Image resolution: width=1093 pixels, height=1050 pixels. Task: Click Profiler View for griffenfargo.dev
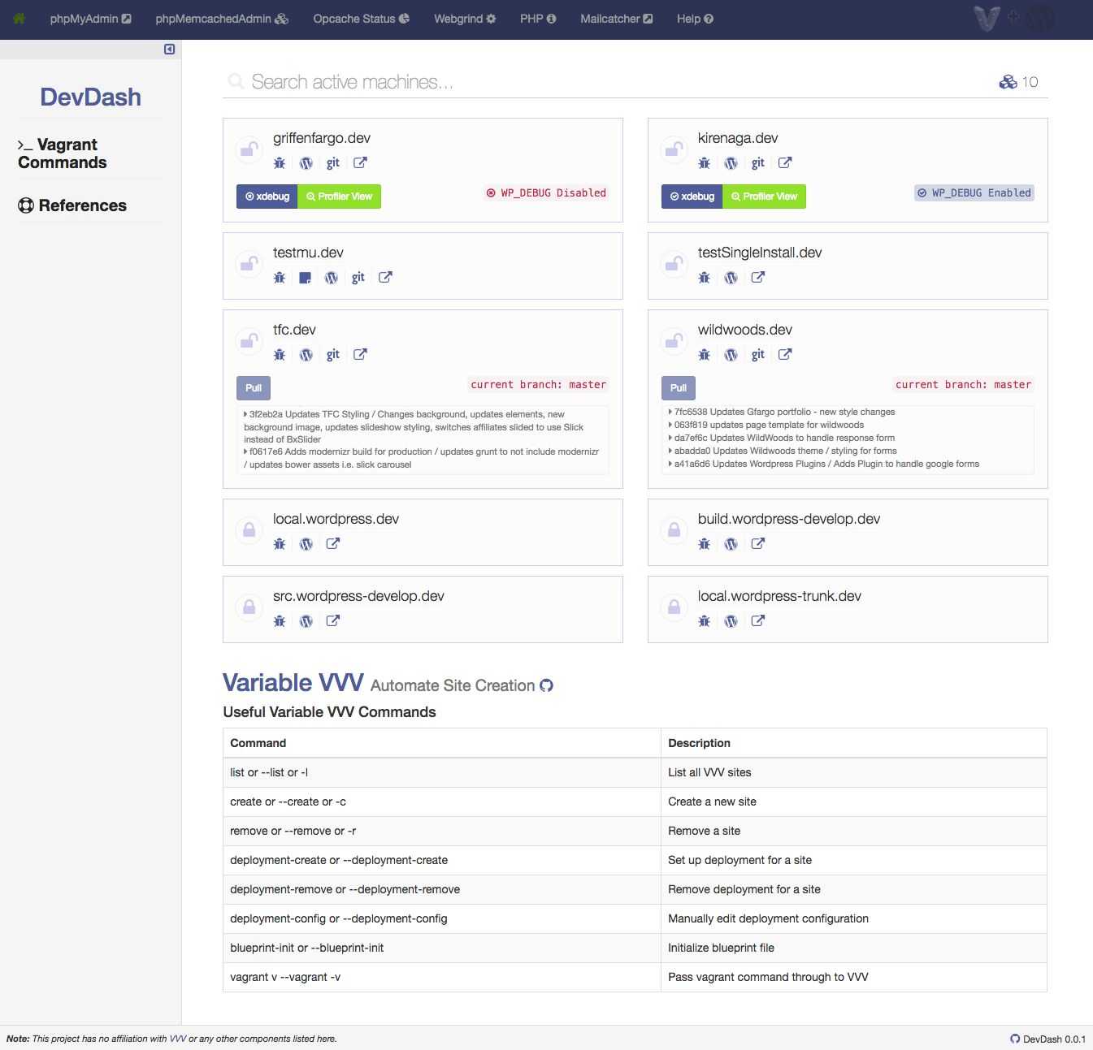click(339, 197)
